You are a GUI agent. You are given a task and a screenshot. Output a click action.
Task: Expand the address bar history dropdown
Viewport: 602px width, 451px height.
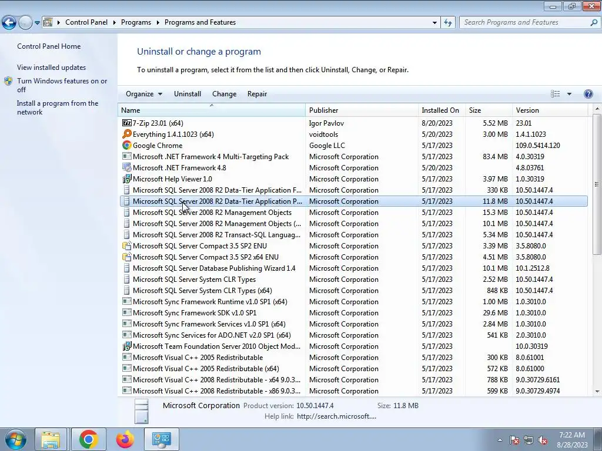[x=434, y=23]
